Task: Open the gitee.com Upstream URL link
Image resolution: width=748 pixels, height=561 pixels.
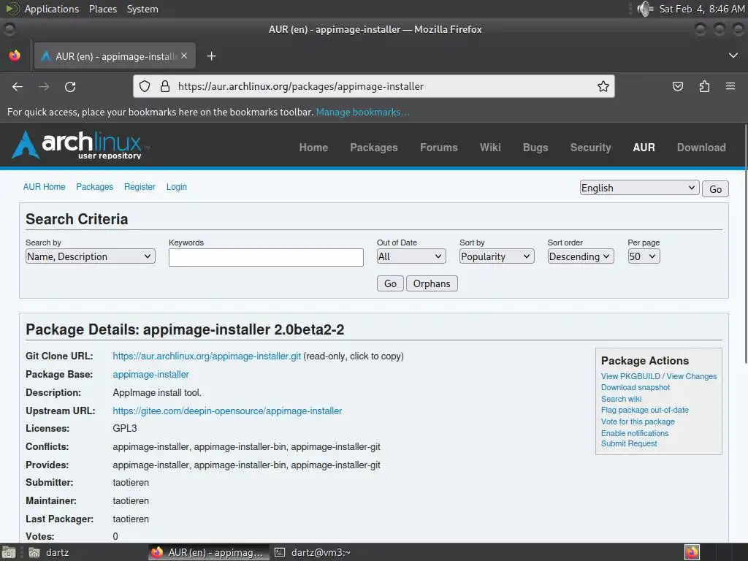Action: [227, 411]
